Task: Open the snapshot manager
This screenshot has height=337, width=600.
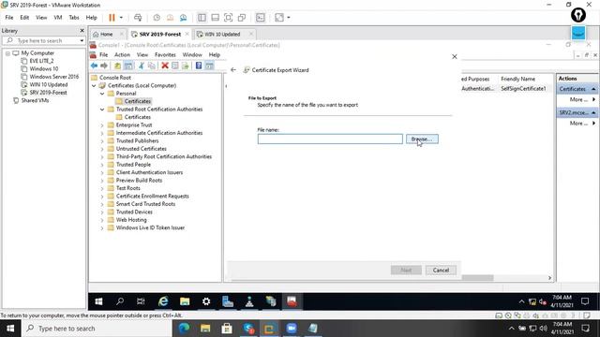Action: click(x=184, y=18)
